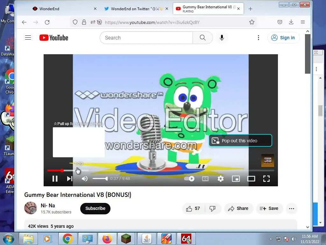Subscribe to Ni- Na channel
This screenshot has height=245, width=326.
pyautogui.click(x=95, y=208)
